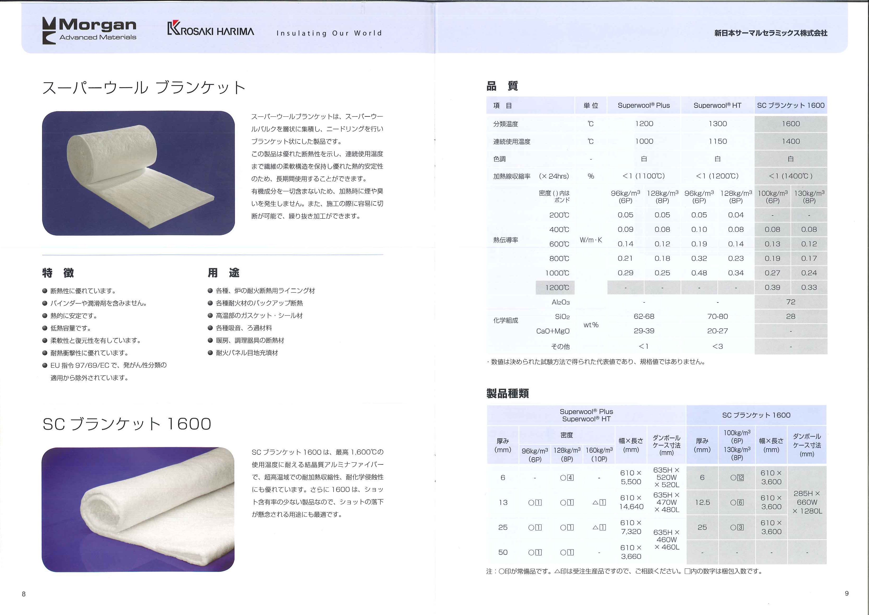Select bullet 暖房、調理器具の断熱材

tap(246, 341)
